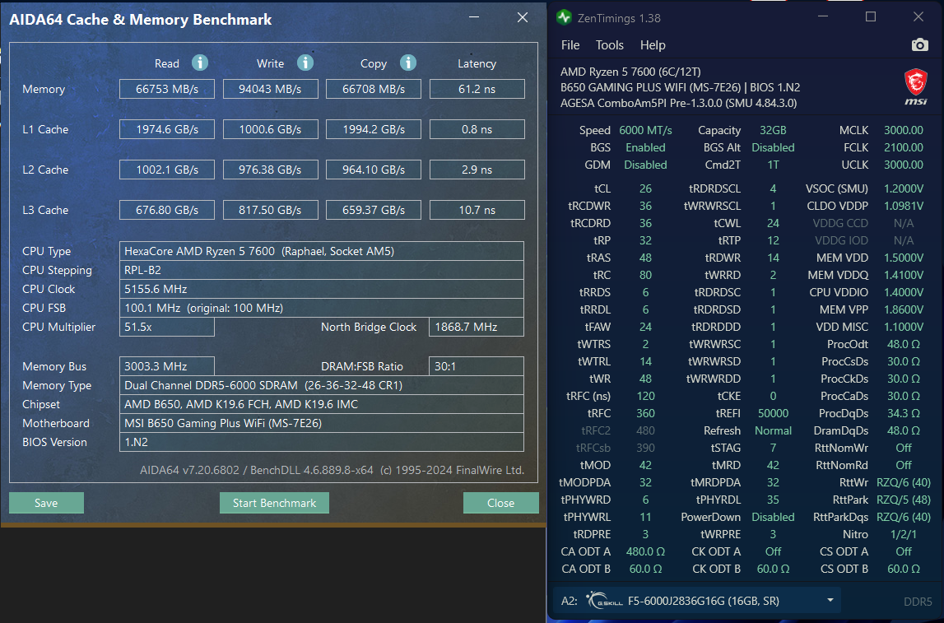
Task: Click the Copy info icon
Action: tap(408, 63)
